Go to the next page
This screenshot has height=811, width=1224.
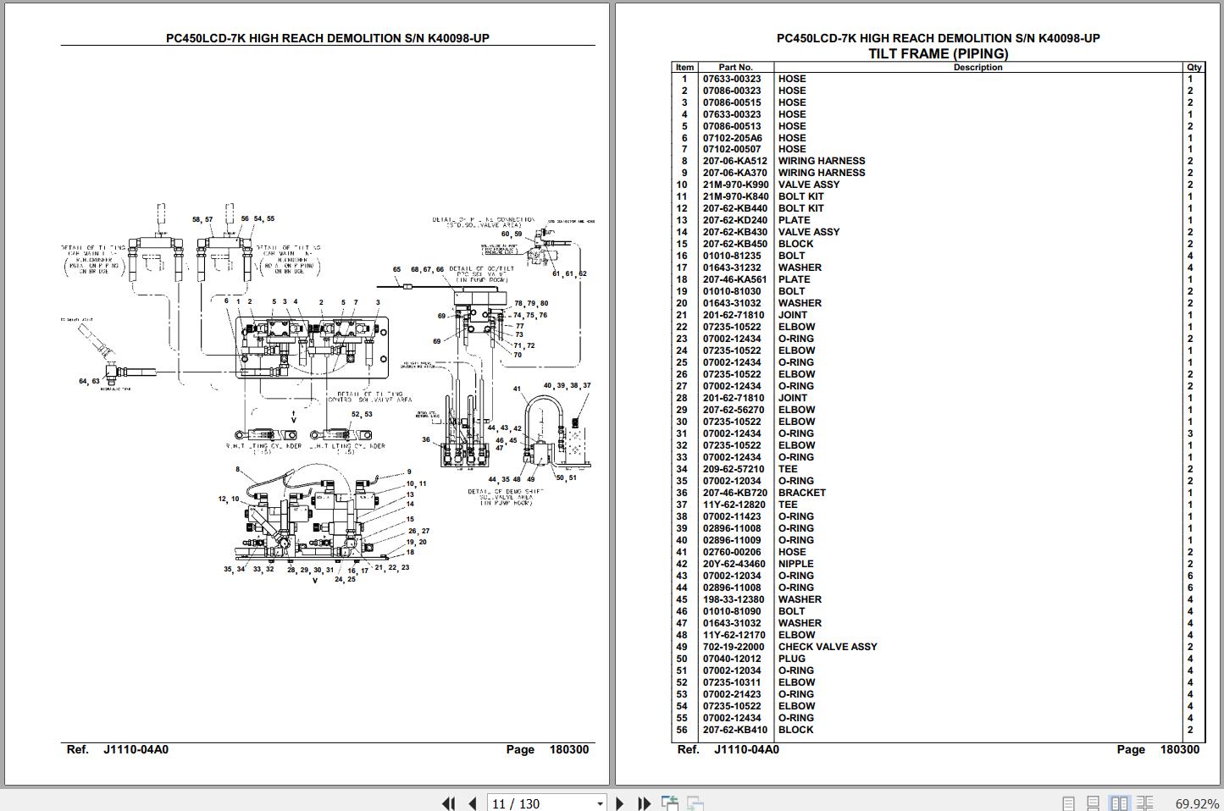(620, 803)
